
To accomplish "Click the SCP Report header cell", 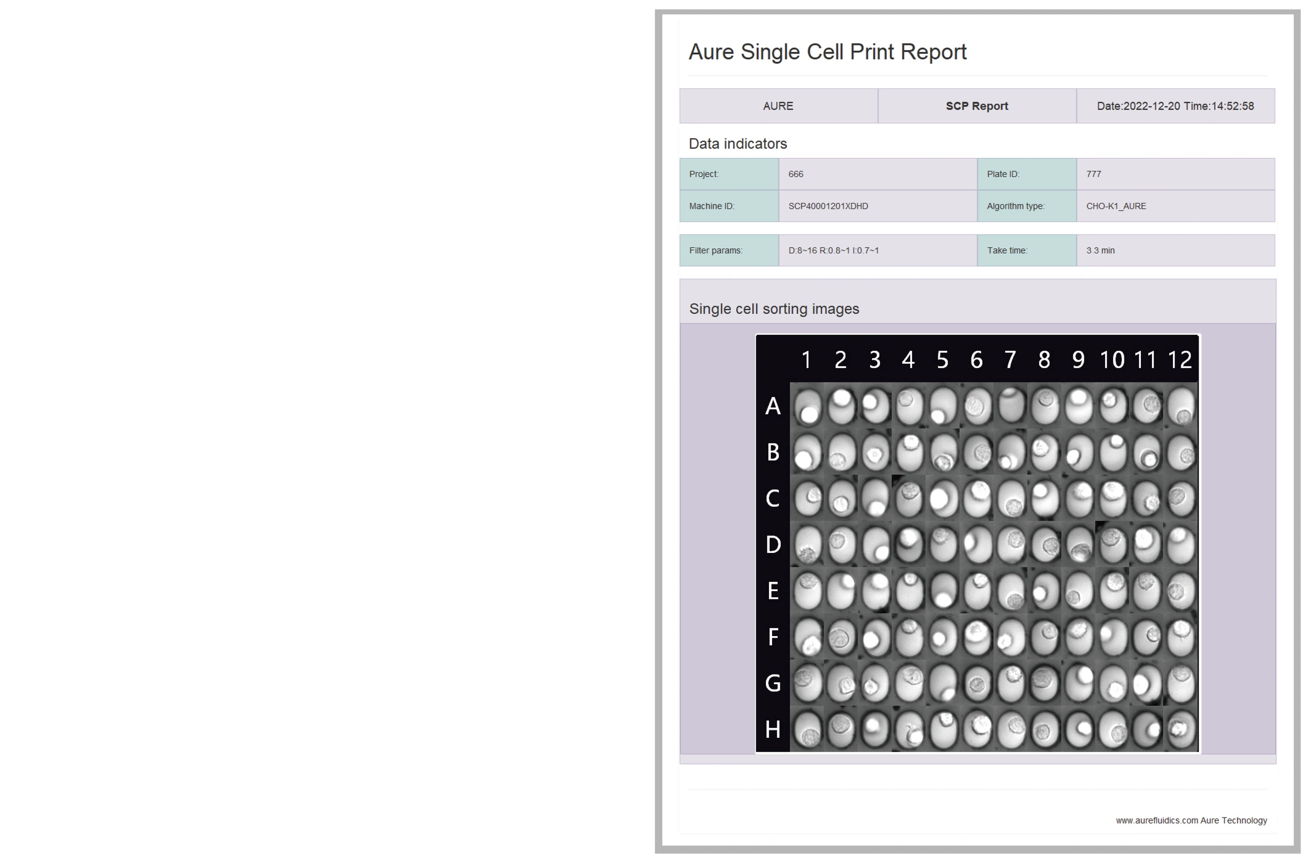I will pyautogui.click(x=977, y=106).
